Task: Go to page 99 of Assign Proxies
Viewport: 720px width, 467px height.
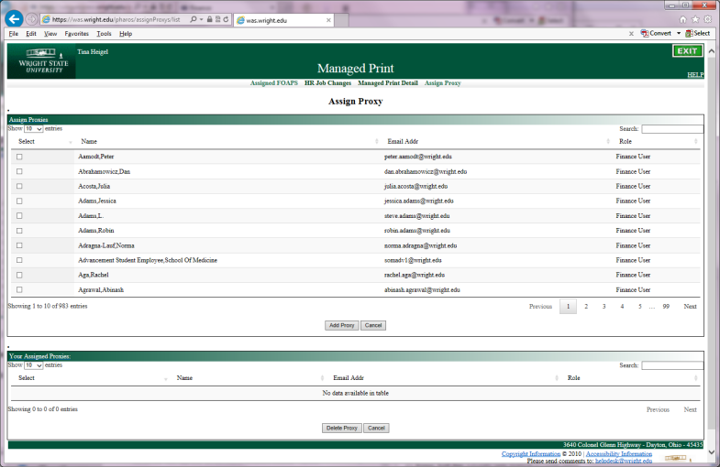Action: coord(666,306)
